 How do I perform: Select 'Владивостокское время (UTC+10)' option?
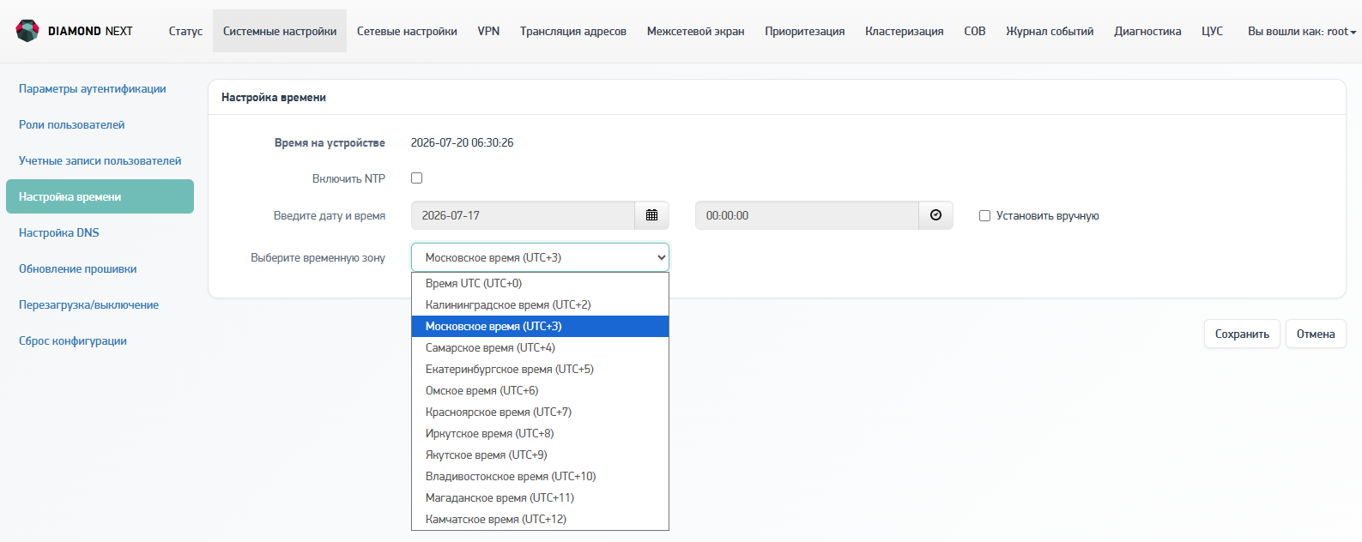coord(540,476)
